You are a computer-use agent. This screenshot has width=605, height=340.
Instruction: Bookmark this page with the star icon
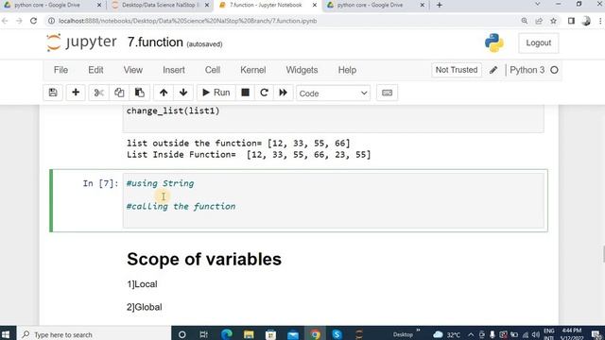[x=553, y=21]
